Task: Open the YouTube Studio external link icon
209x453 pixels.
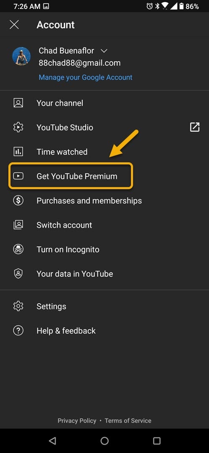Action: 195,127
